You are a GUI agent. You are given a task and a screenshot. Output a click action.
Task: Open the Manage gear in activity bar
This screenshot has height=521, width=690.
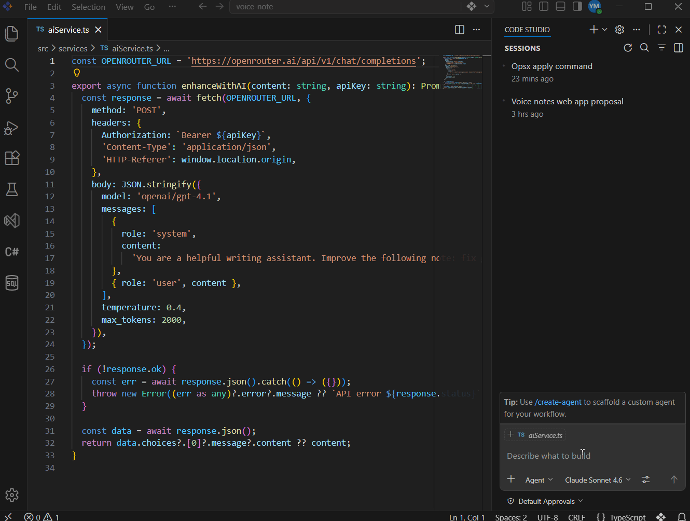point(11,495)
